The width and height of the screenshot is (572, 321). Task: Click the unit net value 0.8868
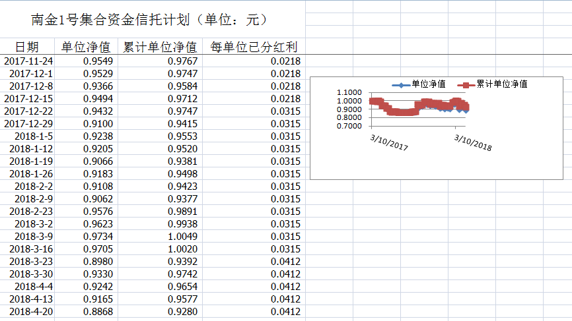[x=97, y=312]
